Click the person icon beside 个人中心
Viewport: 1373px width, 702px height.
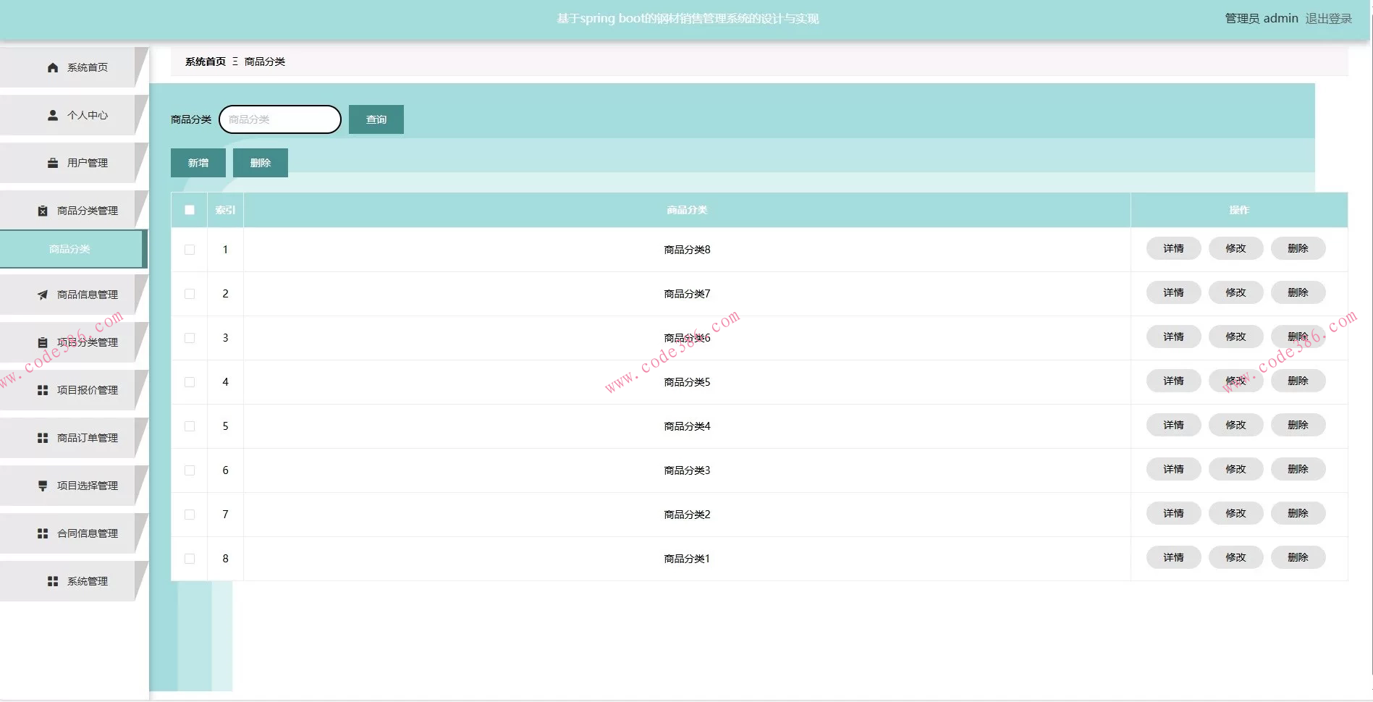53,115
